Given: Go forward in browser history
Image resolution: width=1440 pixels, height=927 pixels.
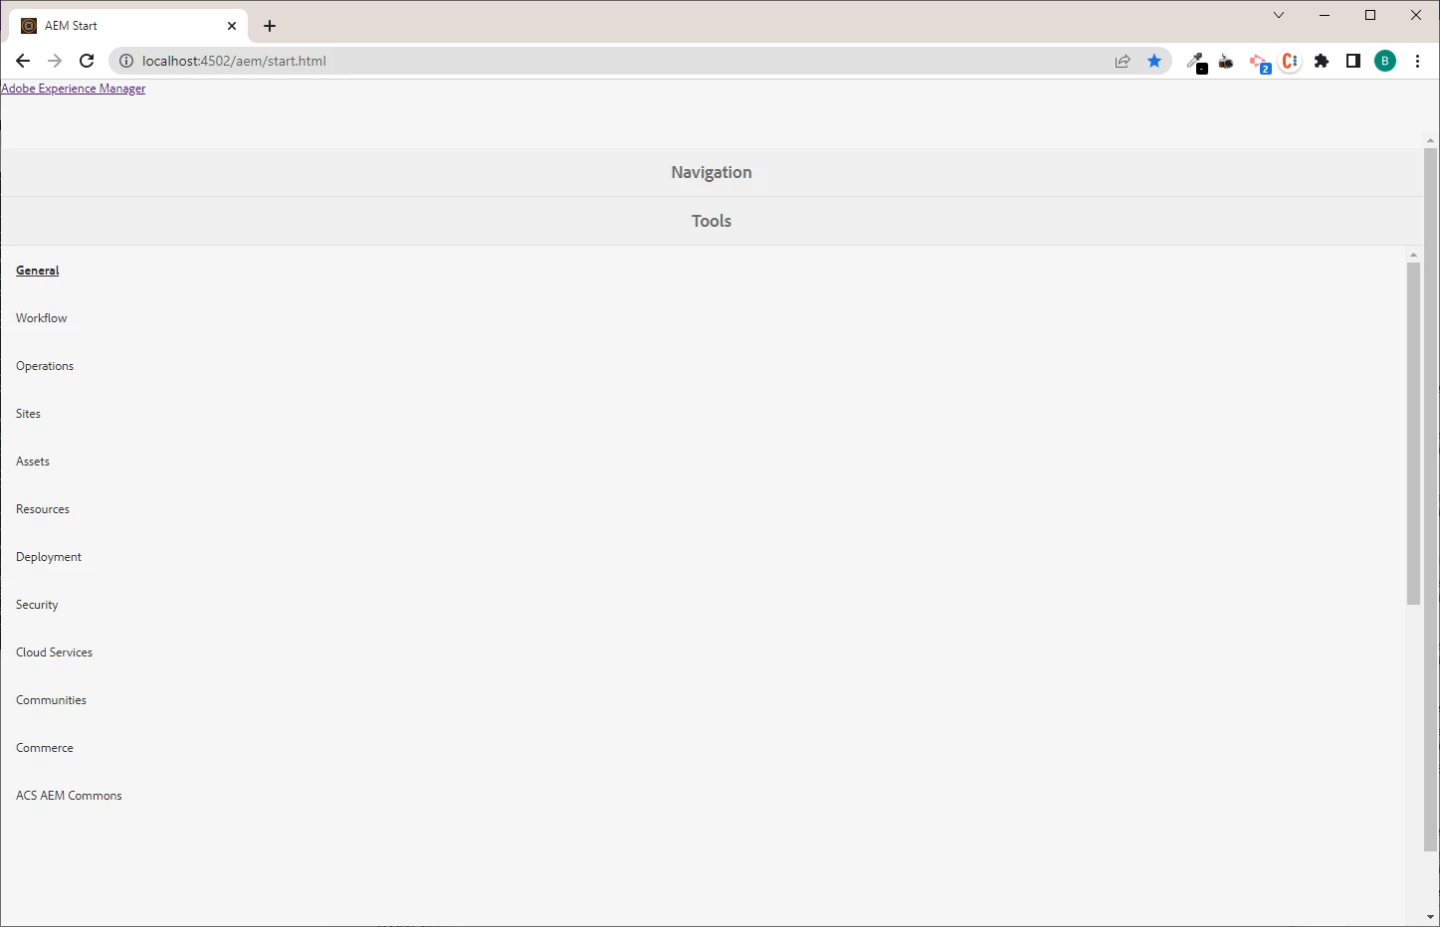Looking at the screenshot, I should pyautogui.click(x=55, y=61).
